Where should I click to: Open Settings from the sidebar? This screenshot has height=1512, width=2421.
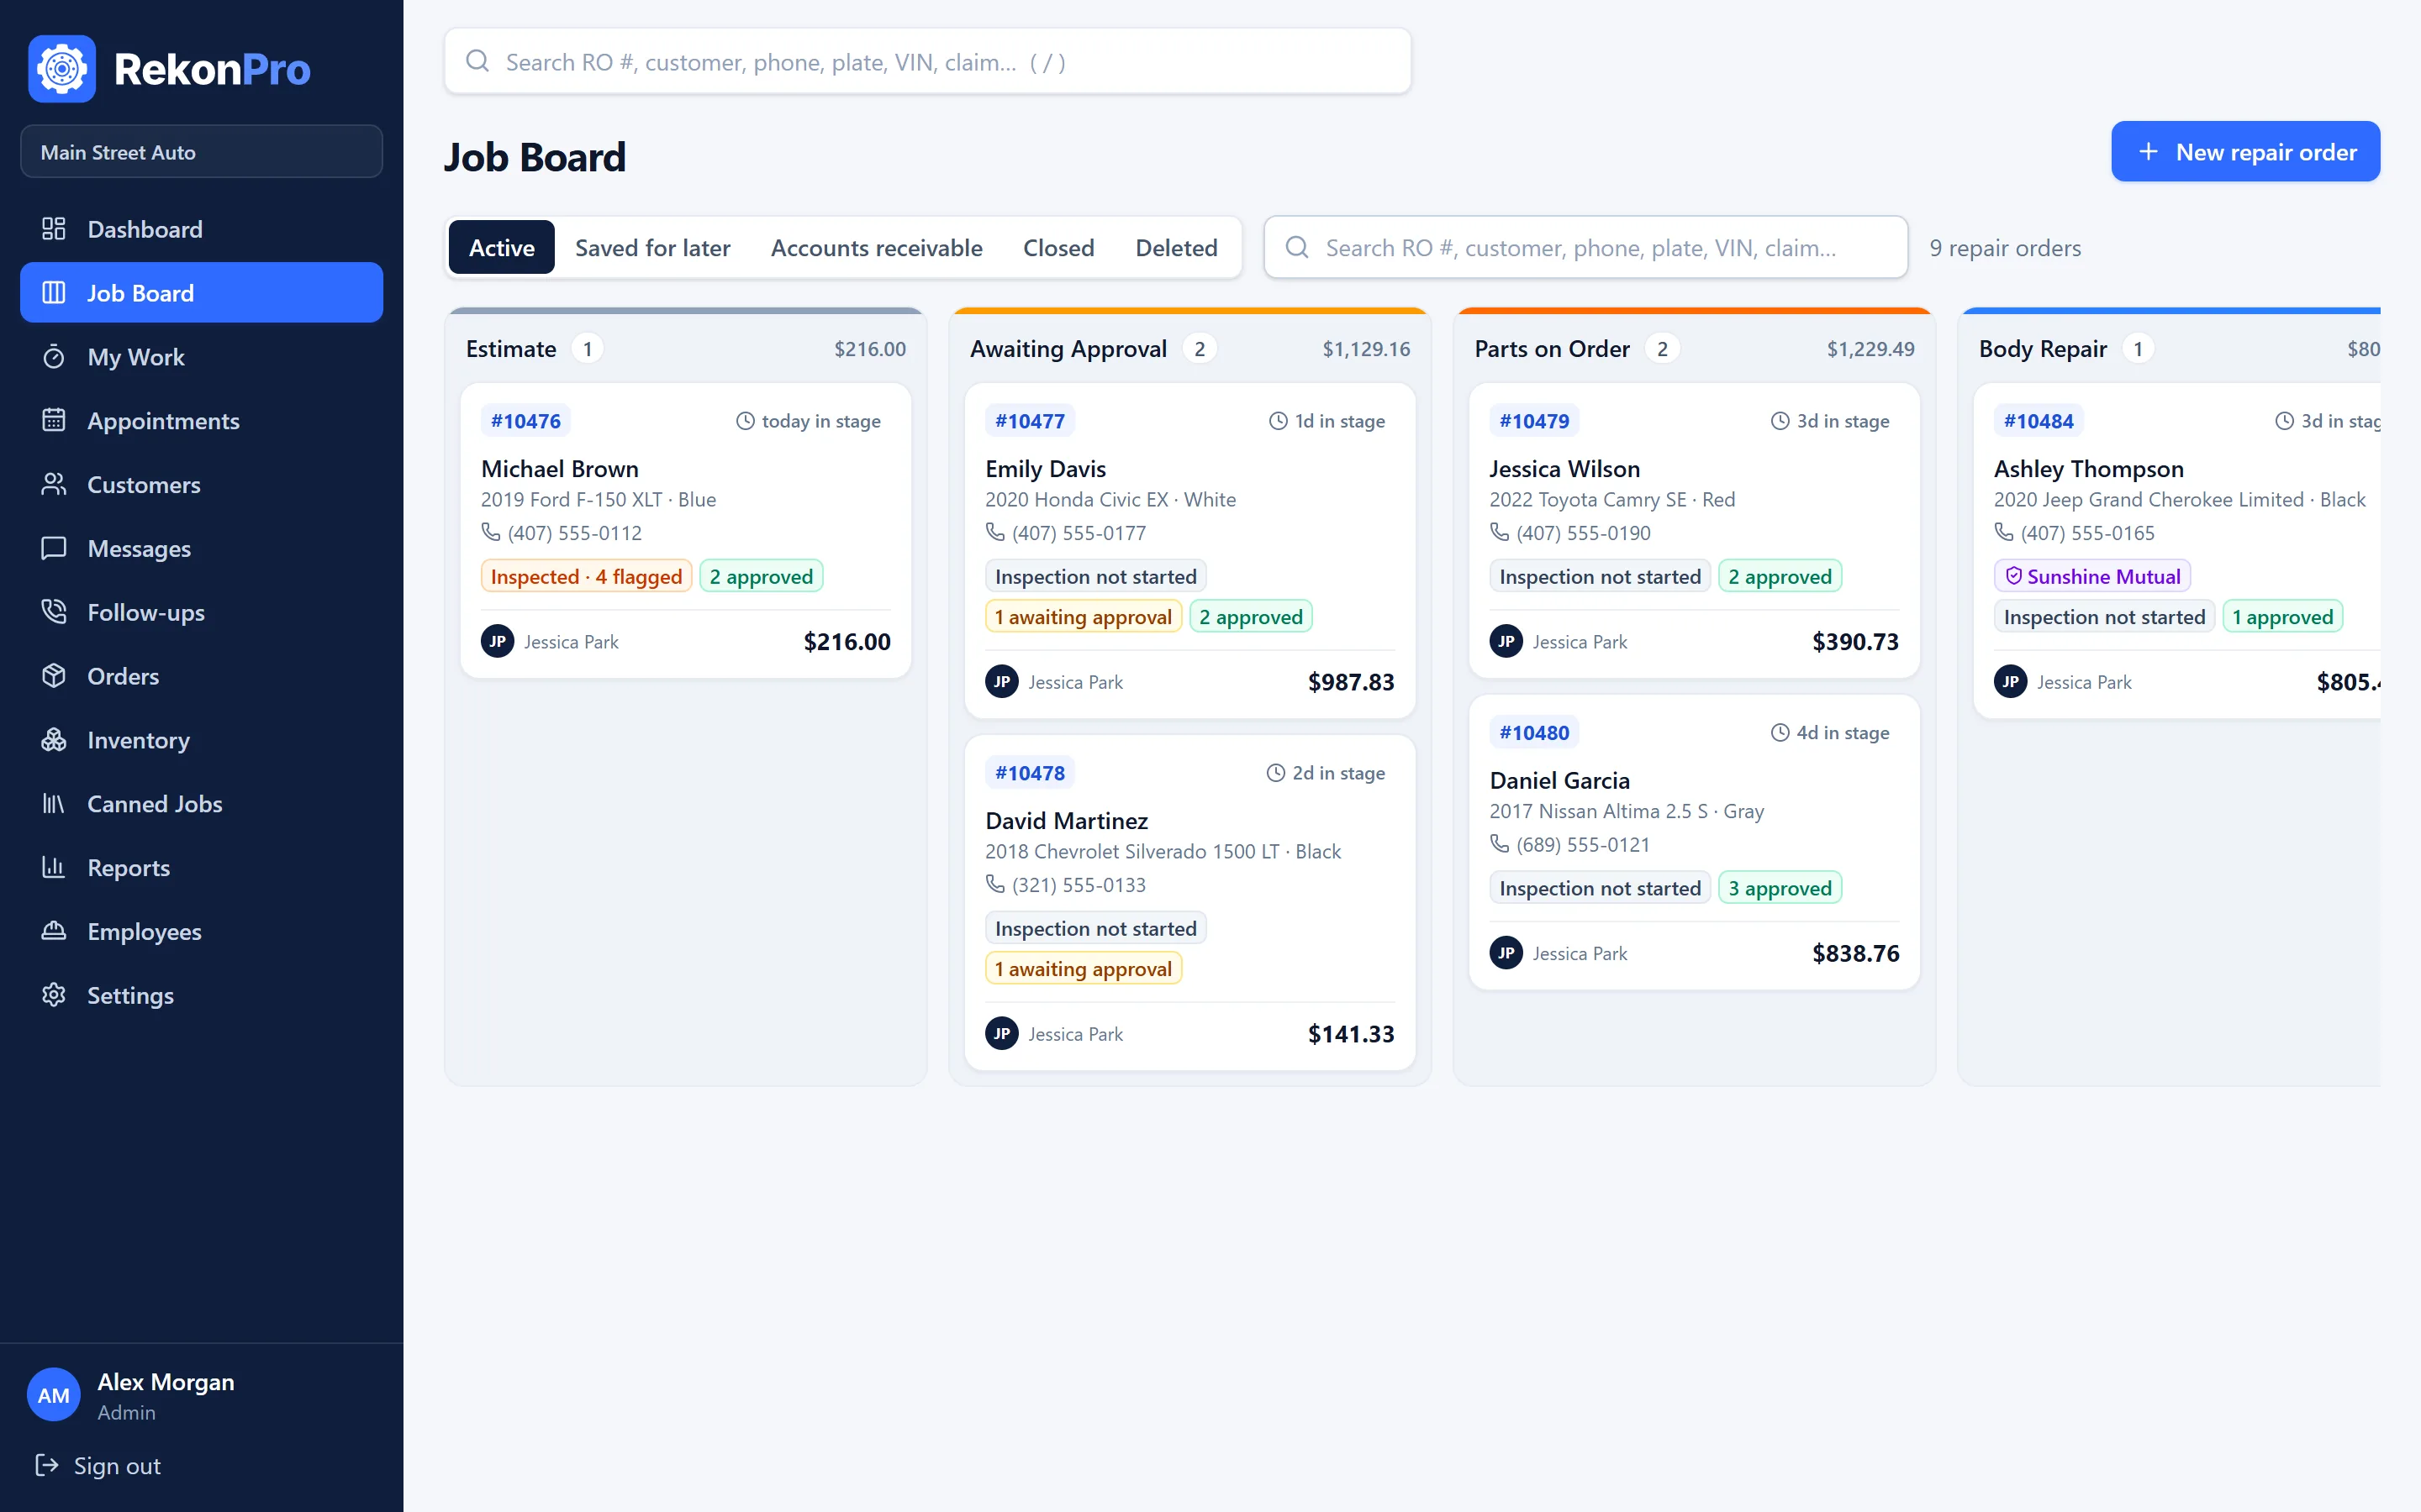pos(201,995)
